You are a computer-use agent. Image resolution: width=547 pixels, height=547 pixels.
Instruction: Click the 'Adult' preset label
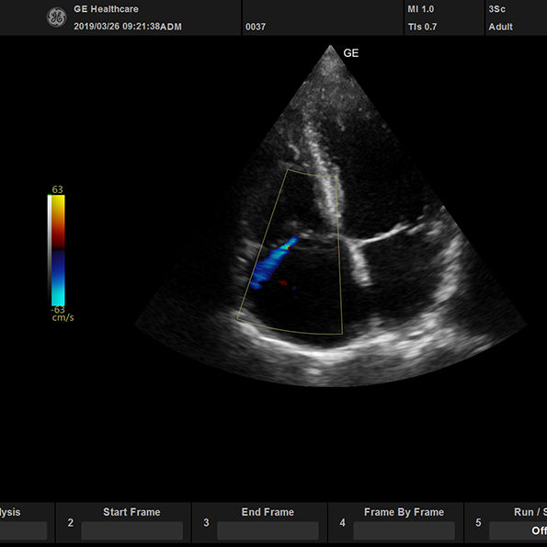pyautogui.click(x=500, y=27)
